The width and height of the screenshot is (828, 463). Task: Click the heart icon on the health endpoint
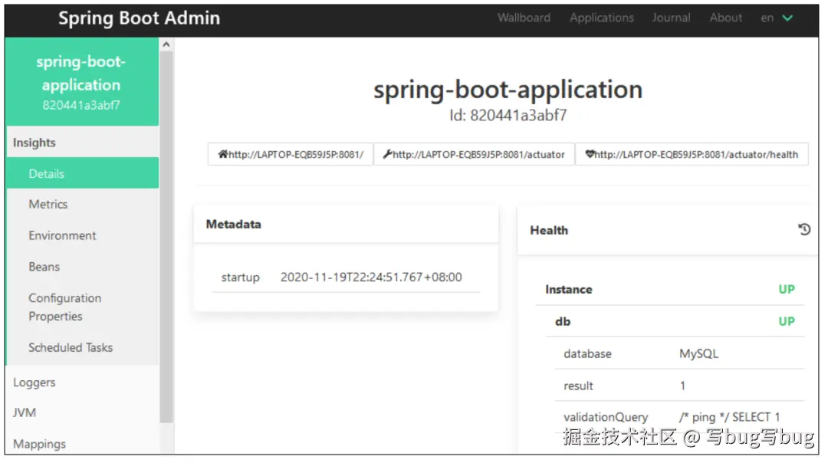click(590, 154)
